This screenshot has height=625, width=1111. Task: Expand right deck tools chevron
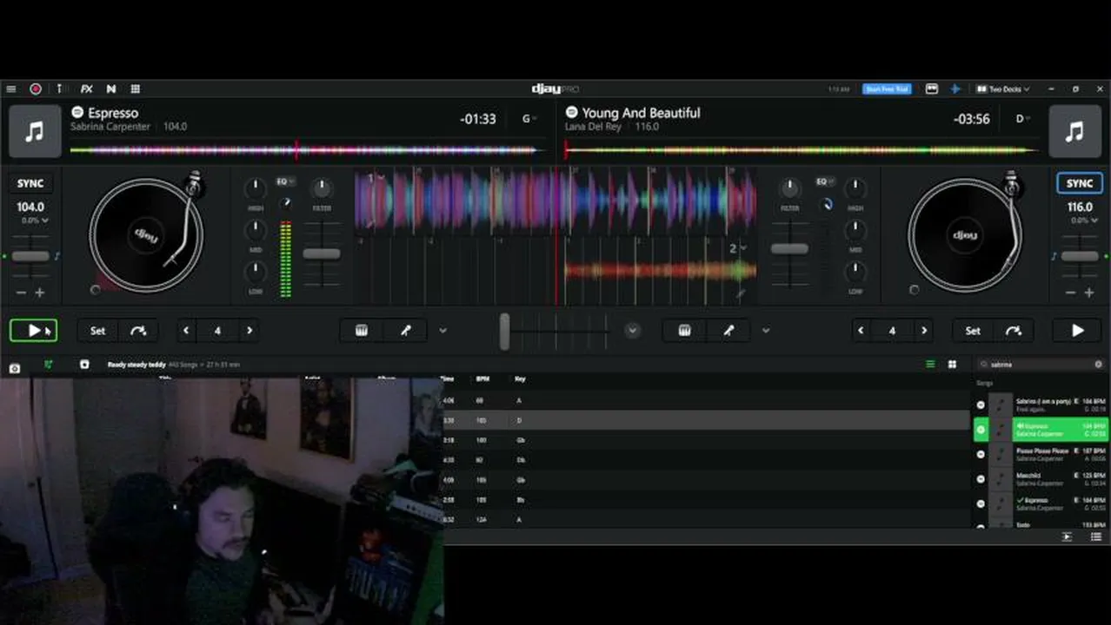tap(766, 330)
